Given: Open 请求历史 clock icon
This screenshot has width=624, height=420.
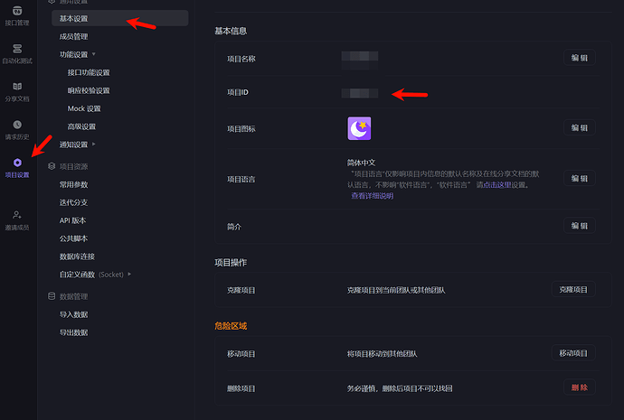Looking at the screenshot, I should [17, 125].
